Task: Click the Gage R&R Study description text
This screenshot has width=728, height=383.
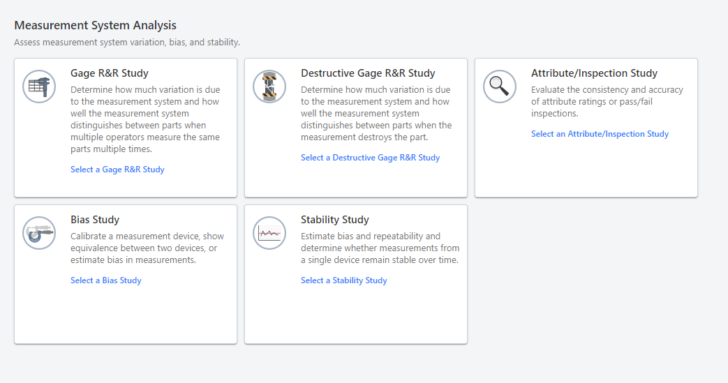Action: coord(145,119)
